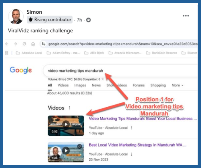
Task: Click the Google search input field
Action: click(x=118, y=71)
